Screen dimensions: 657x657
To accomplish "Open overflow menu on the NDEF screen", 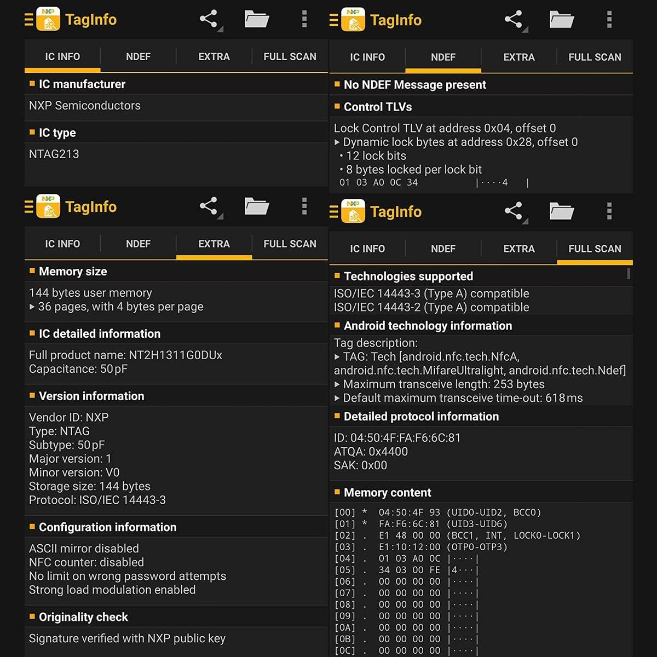I will (x=609, y=20).
